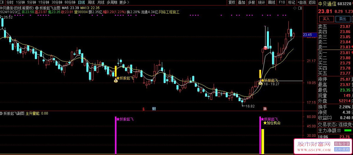Viewport: 353px width, 155px height.
Task: Click the 标记 mark button
Action: pos(292,2)
